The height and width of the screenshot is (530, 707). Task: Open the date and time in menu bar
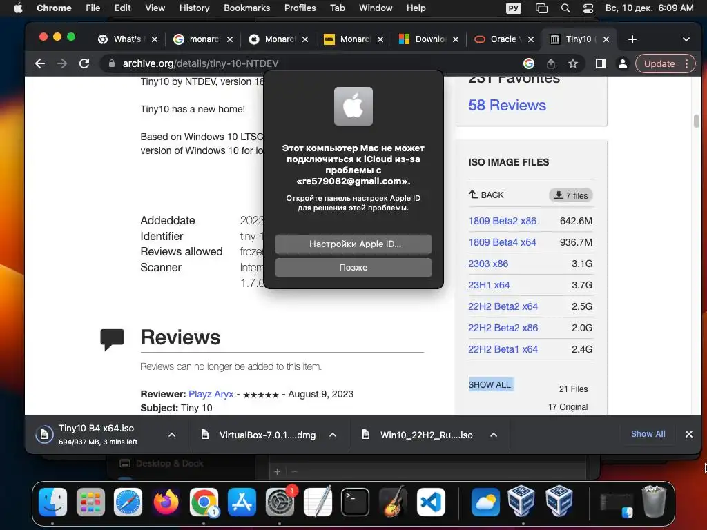tap(649, 8)
